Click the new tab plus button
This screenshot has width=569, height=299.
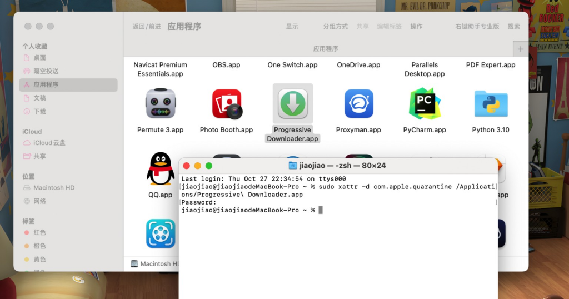coord(520,49)
